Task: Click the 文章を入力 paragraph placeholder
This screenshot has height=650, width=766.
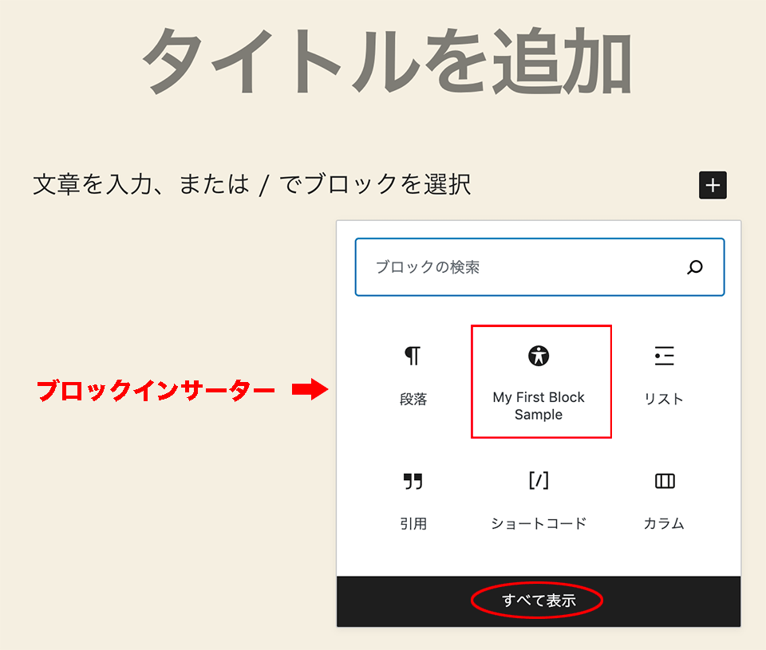Action: 252,185
